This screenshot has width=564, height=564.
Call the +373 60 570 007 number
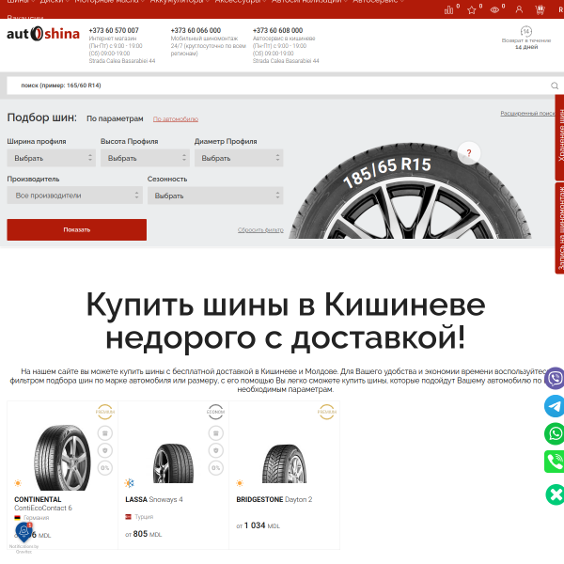pyautogui.click(x=114, y=31)
